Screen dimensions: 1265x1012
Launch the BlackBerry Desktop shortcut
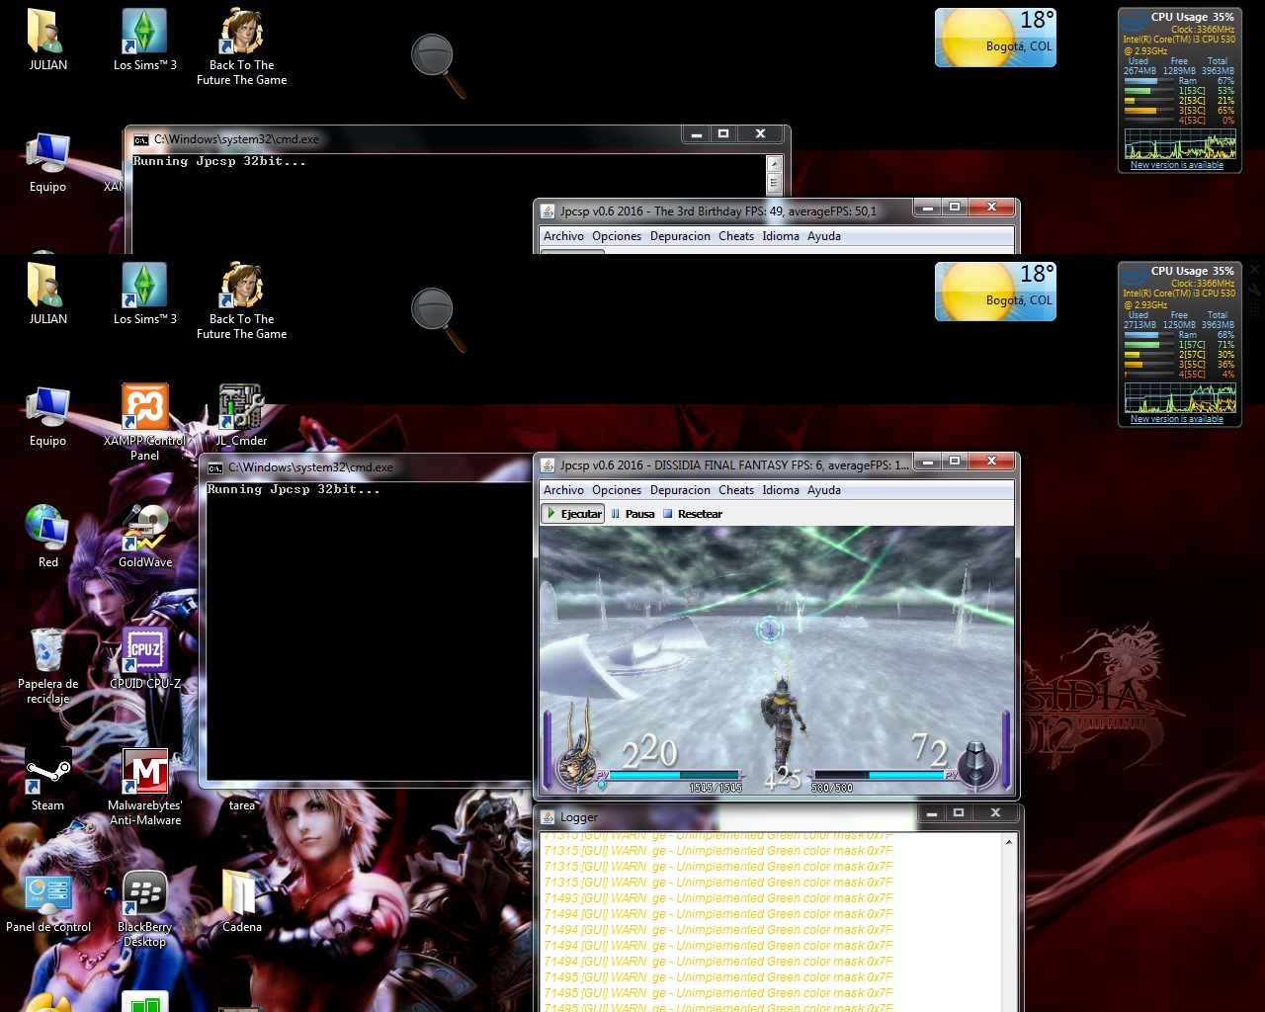pyautogui.click(x=145, y=908)
